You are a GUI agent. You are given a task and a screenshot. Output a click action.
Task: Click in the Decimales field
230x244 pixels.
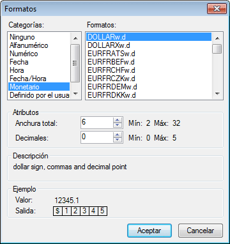pyautogui.click(x=97, y=137)
